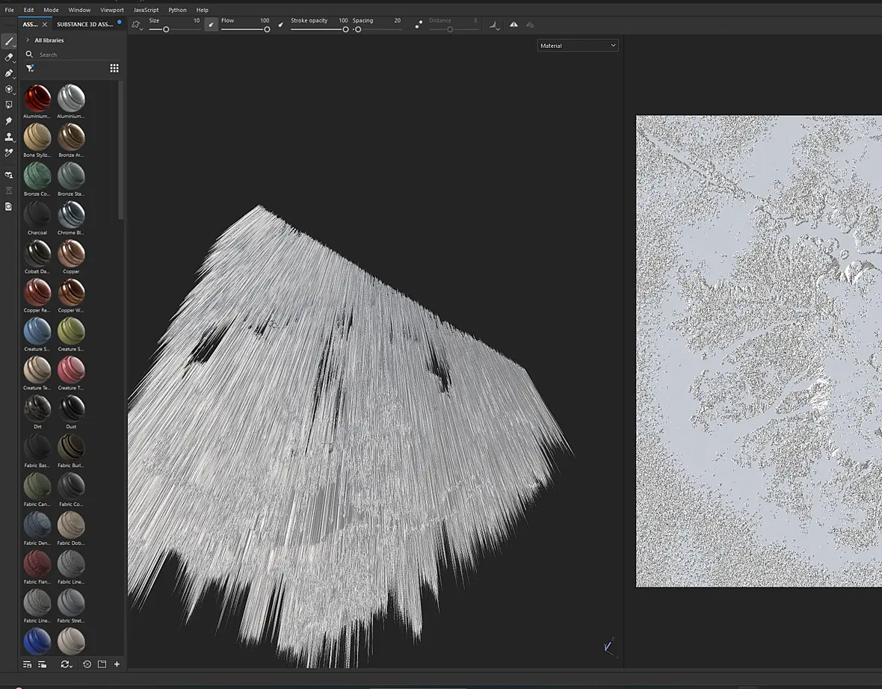Switch asset grid view size

click(114, 68)
